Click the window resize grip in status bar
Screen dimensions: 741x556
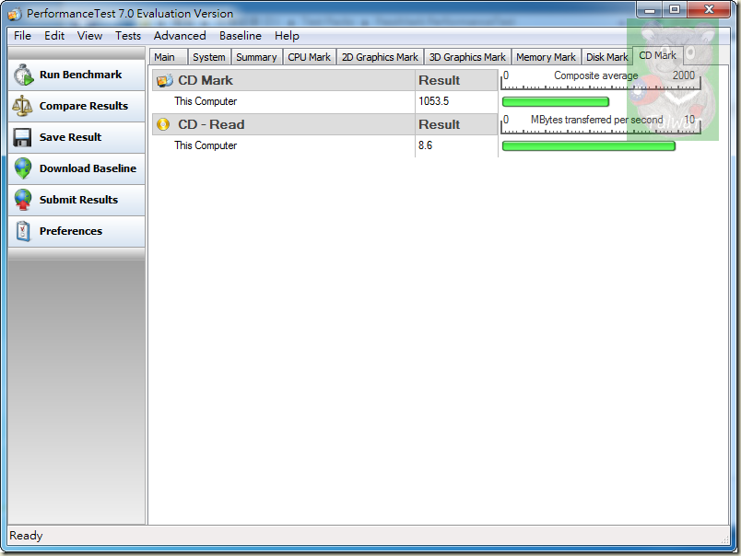tap(725, 539)
